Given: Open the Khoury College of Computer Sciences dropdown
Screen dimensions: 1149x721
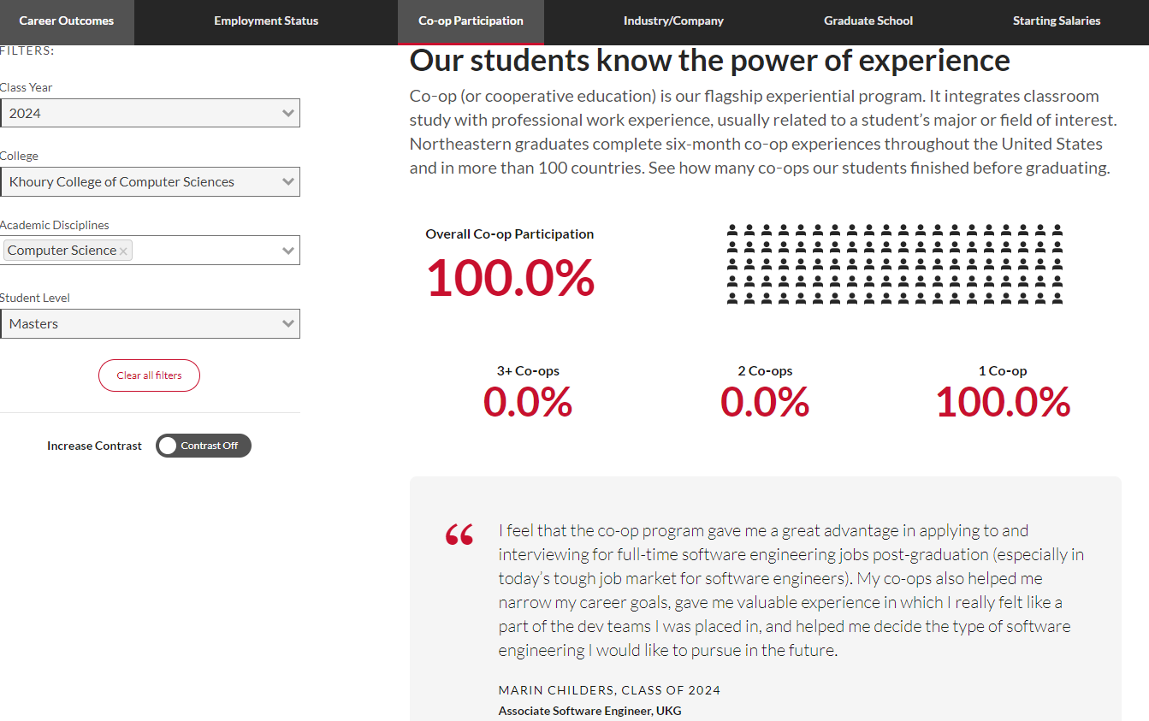Looking at the screenshot, I should coord(150,181).
